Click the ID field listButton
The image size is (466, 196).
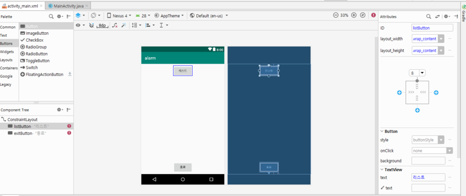(x=433, y=28)
